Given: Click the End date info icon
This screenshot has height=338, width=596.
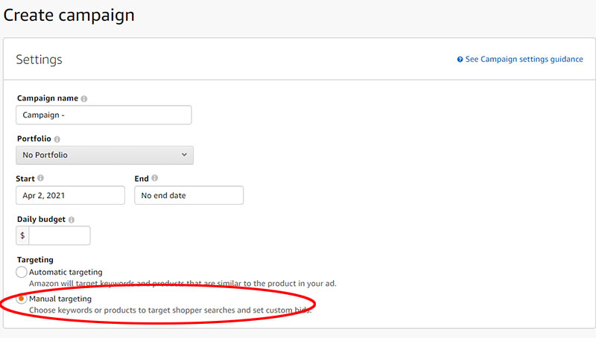Looking at the screenshot, I should (x=155, y=178).
